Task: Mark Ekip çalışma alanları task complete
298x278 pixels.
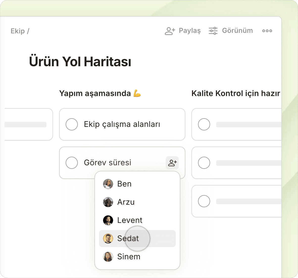Action: (72, 124)
